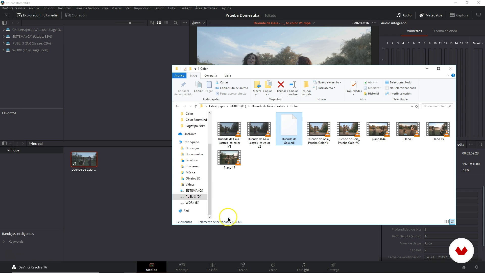Screen dimensions: 485x273
Task: Adjust media browser thumbnail size slider
Action: [130, 23]
